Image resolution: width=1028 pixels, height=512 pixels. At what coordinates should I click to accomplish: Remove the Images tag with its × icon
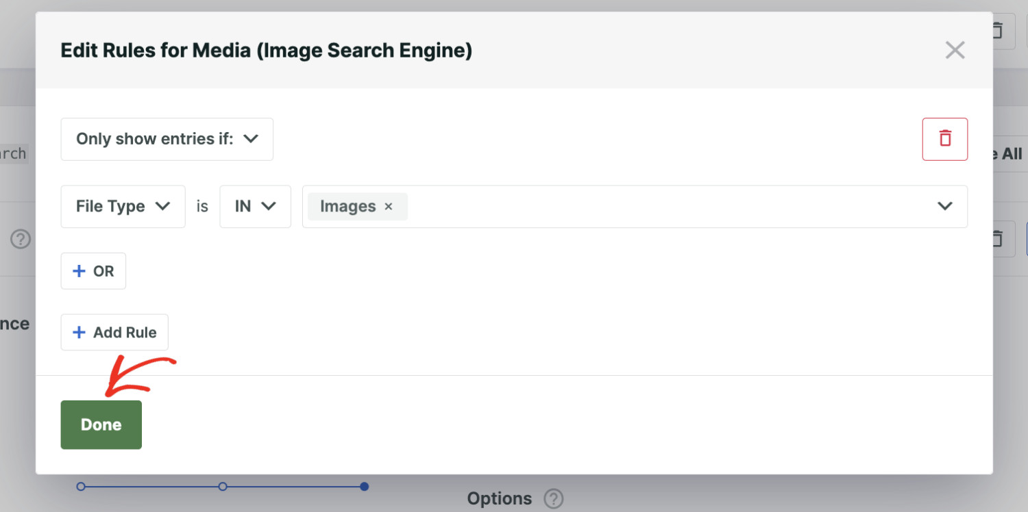pyautogui.click(x=388, y=206)
